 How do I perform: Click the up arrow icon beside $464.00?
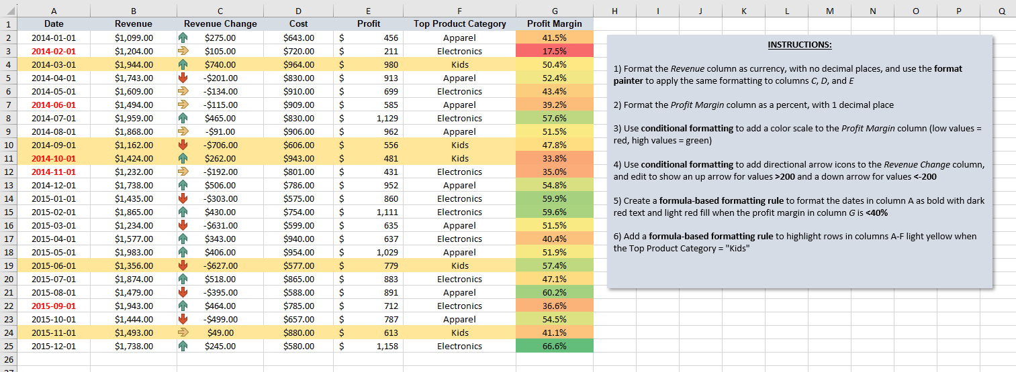pos(183,306)
